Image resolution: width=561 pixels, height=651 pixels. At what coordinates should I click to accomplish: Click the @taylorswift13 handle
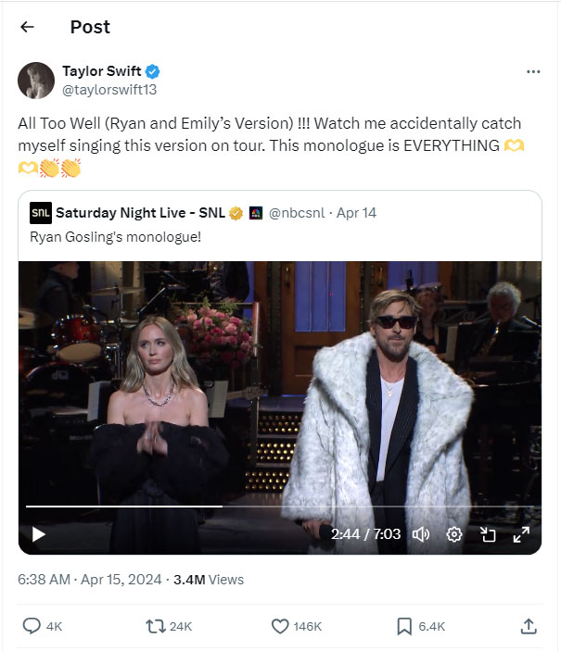point(105,90)
